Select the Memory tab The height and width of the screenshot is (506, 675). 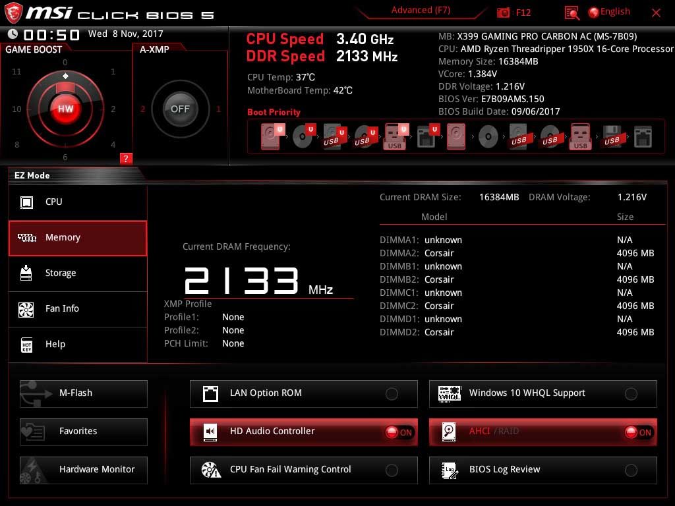[x=78, y=238]
